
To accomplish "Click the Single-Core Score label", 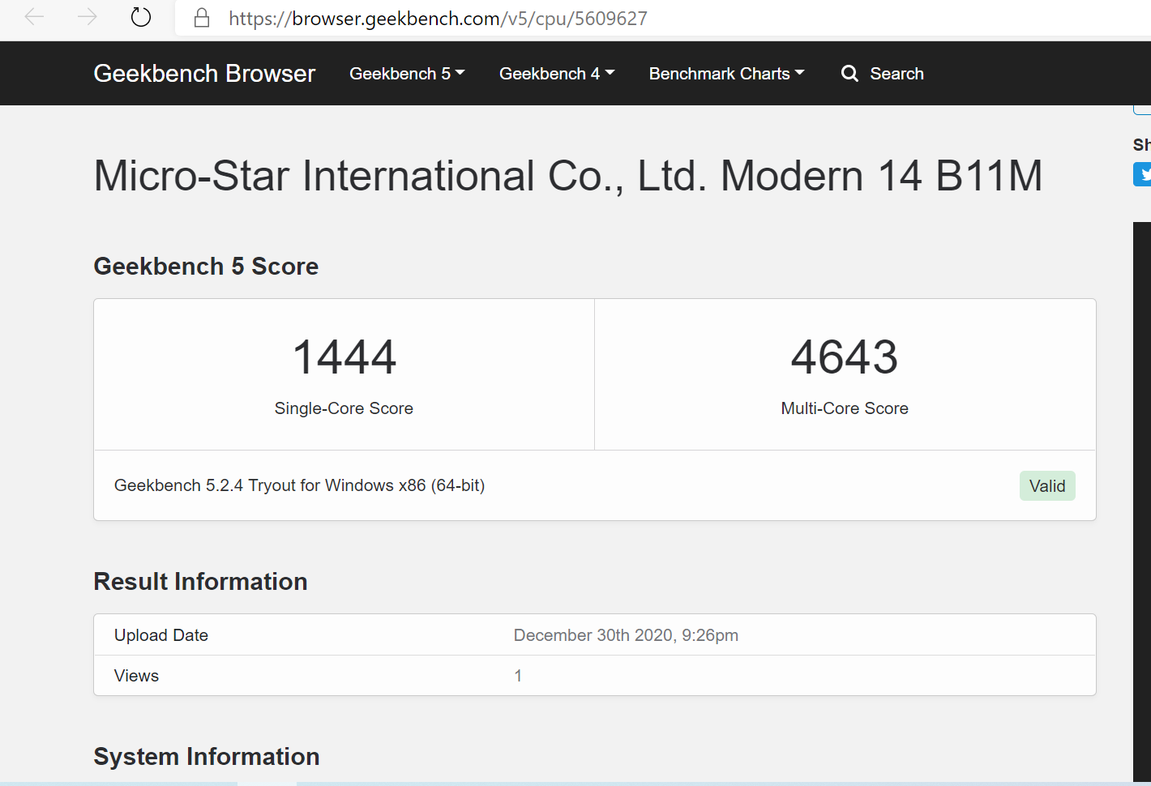I will coord(344,408).
